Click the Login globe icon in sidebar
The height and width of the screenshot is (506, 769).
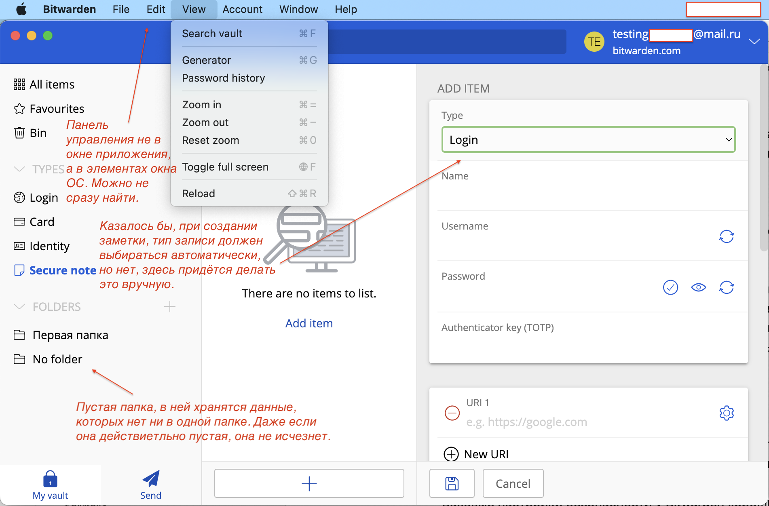(x=19, y=198)
